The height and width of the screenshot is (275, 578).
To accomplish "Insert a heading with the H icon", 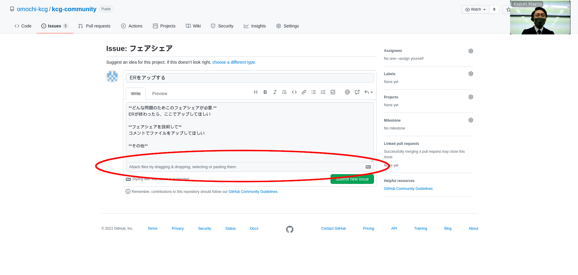I will 256,92.
